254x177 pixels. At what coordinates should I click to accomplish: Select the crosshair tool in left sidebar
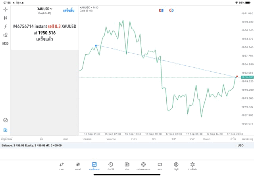6,9
